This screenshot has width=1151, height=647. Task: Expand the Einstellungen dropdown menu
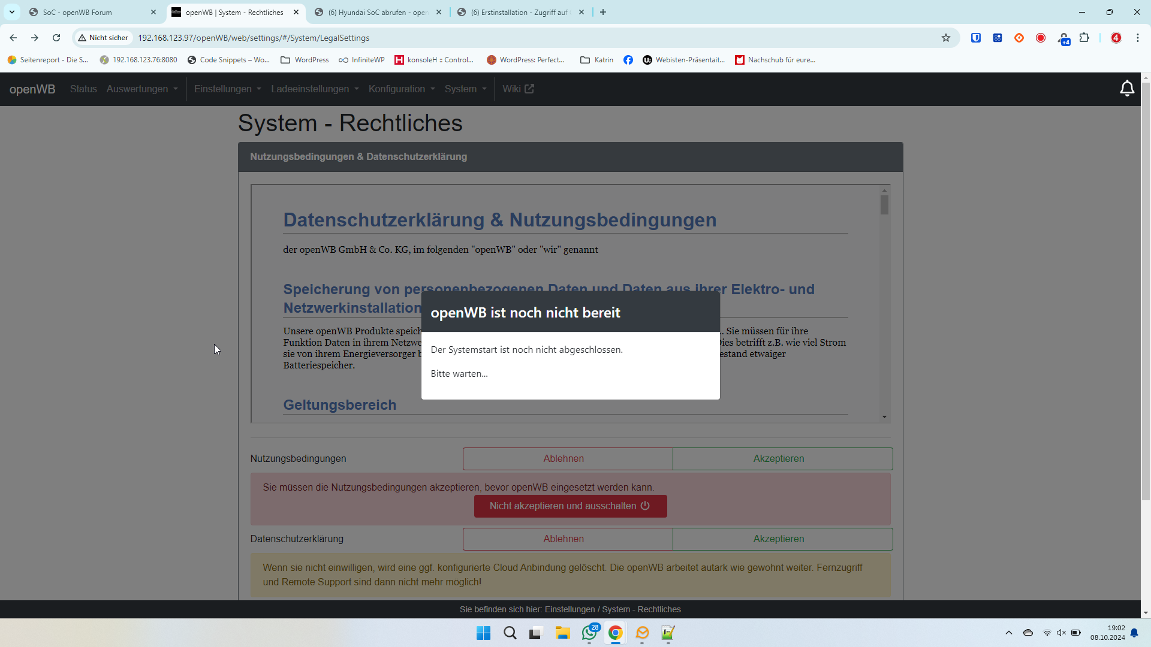click(228, 89)
